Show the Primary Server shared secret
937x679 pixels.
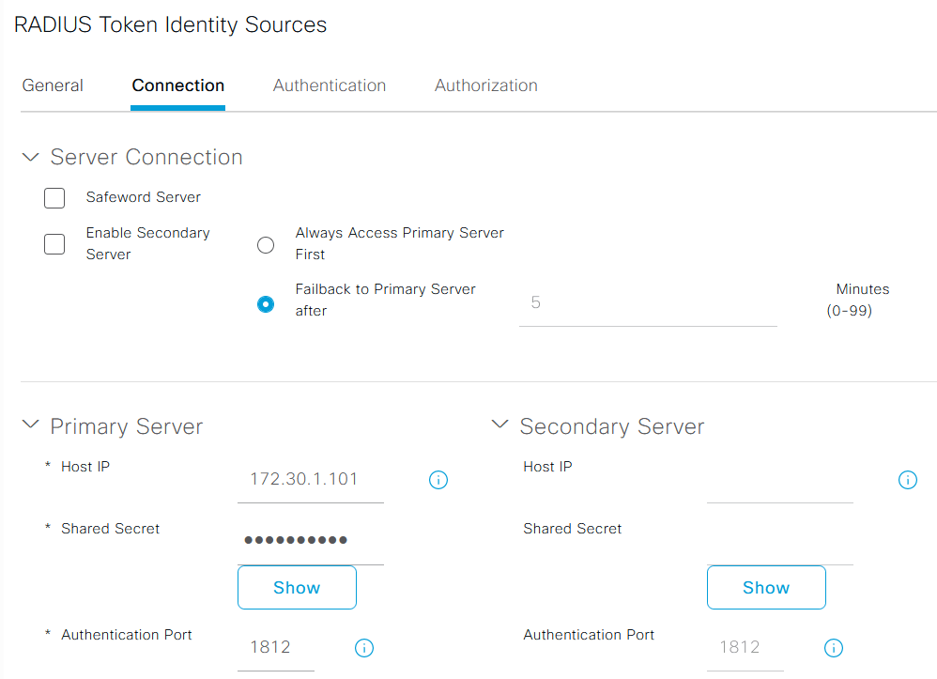297,588
